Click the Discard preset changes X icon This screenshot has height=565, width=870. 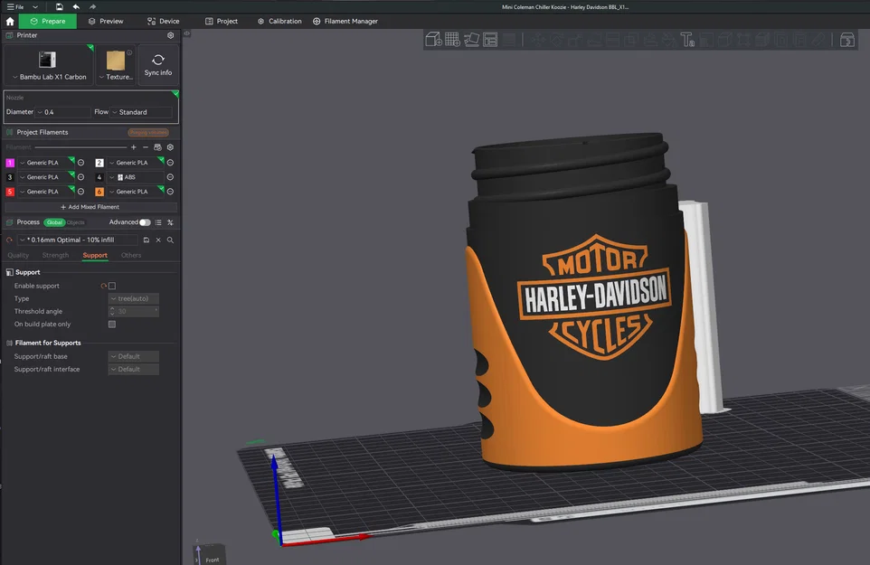click(158, 240)
